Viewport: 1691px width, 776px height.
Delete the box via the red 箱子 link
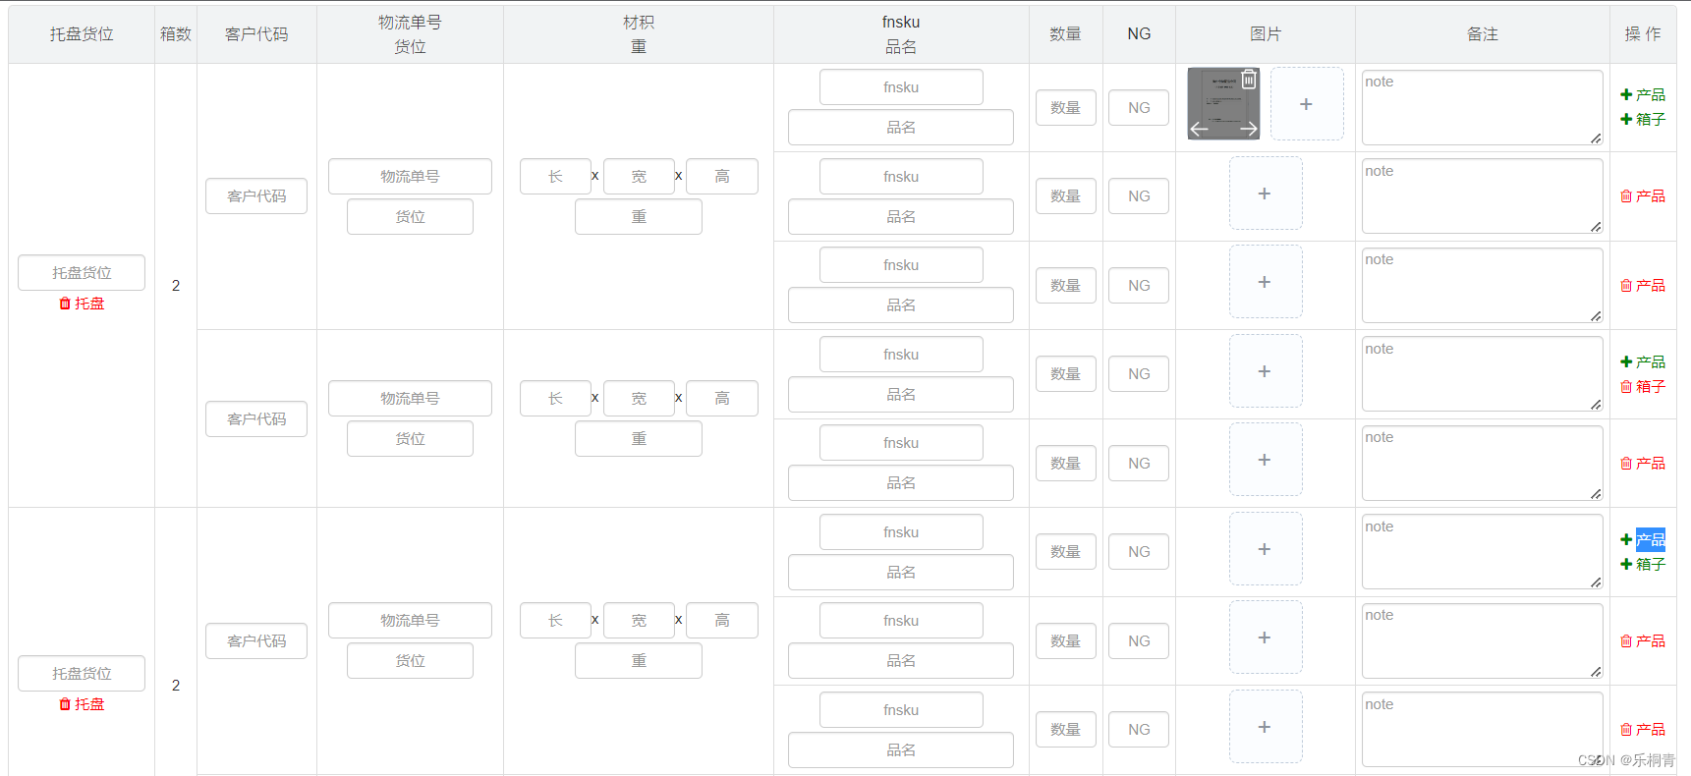[x=1642, y=387]
